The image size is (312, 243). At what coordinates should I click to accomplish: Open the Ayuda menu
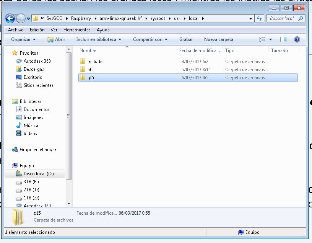coord(103,30)
